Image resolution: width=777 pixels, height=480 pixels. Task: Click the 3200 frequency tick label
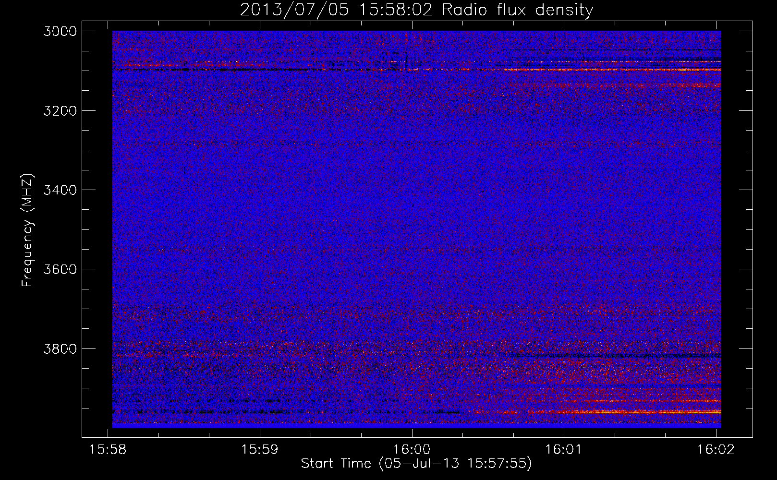point(60,111)
